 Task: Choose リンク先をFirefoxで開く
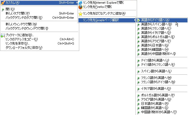(x=107, y=7)
